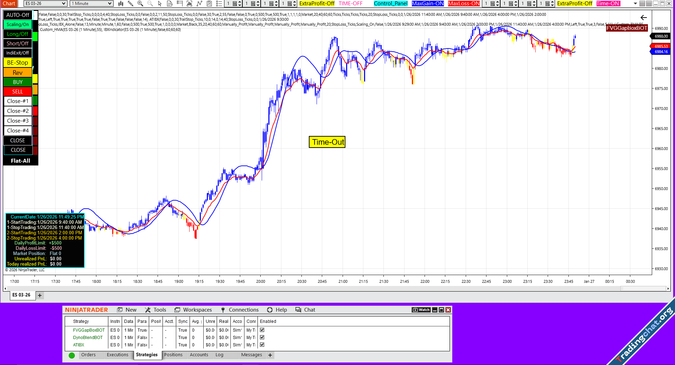Image resolution: width=675 pixels, height=365 pixels.
Task: Click the green BUY button
Action: [18, 82]
